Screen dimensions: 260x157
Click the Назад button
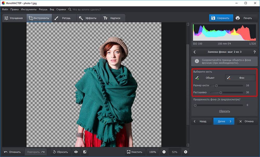200,121
